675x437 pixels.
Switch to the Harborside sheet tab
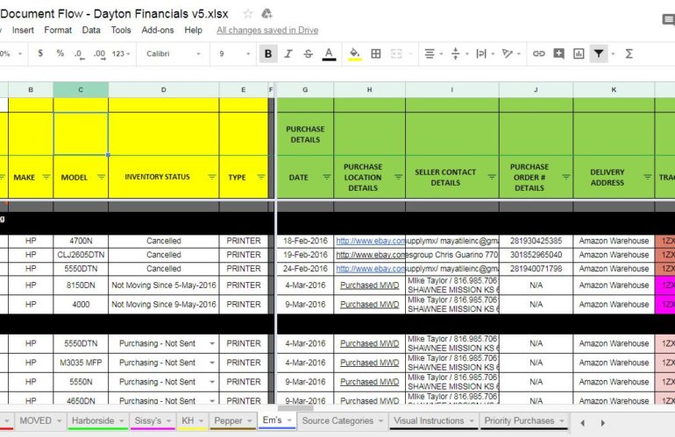[x=93, y=420]
